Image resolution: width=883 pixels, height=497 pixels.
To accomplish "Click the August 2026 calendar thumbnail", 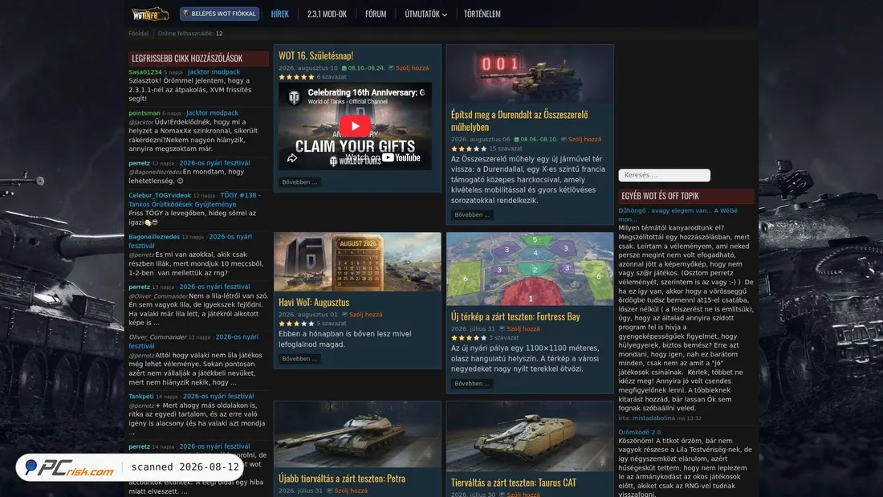I will [357, 262].
